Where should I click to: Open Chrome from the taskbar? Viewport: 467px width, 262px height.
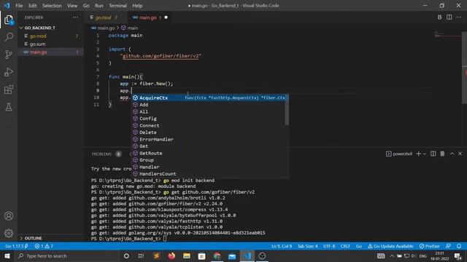[x=217, y=255]
